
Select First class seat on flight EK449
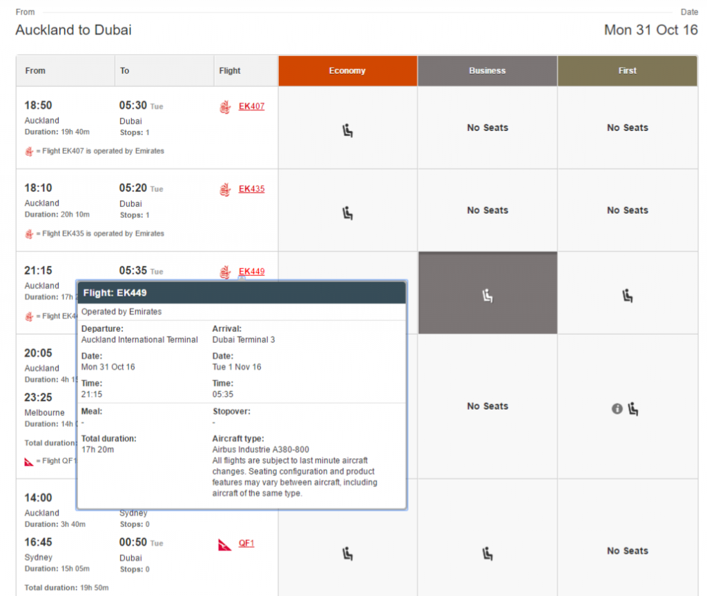point(627,296)
